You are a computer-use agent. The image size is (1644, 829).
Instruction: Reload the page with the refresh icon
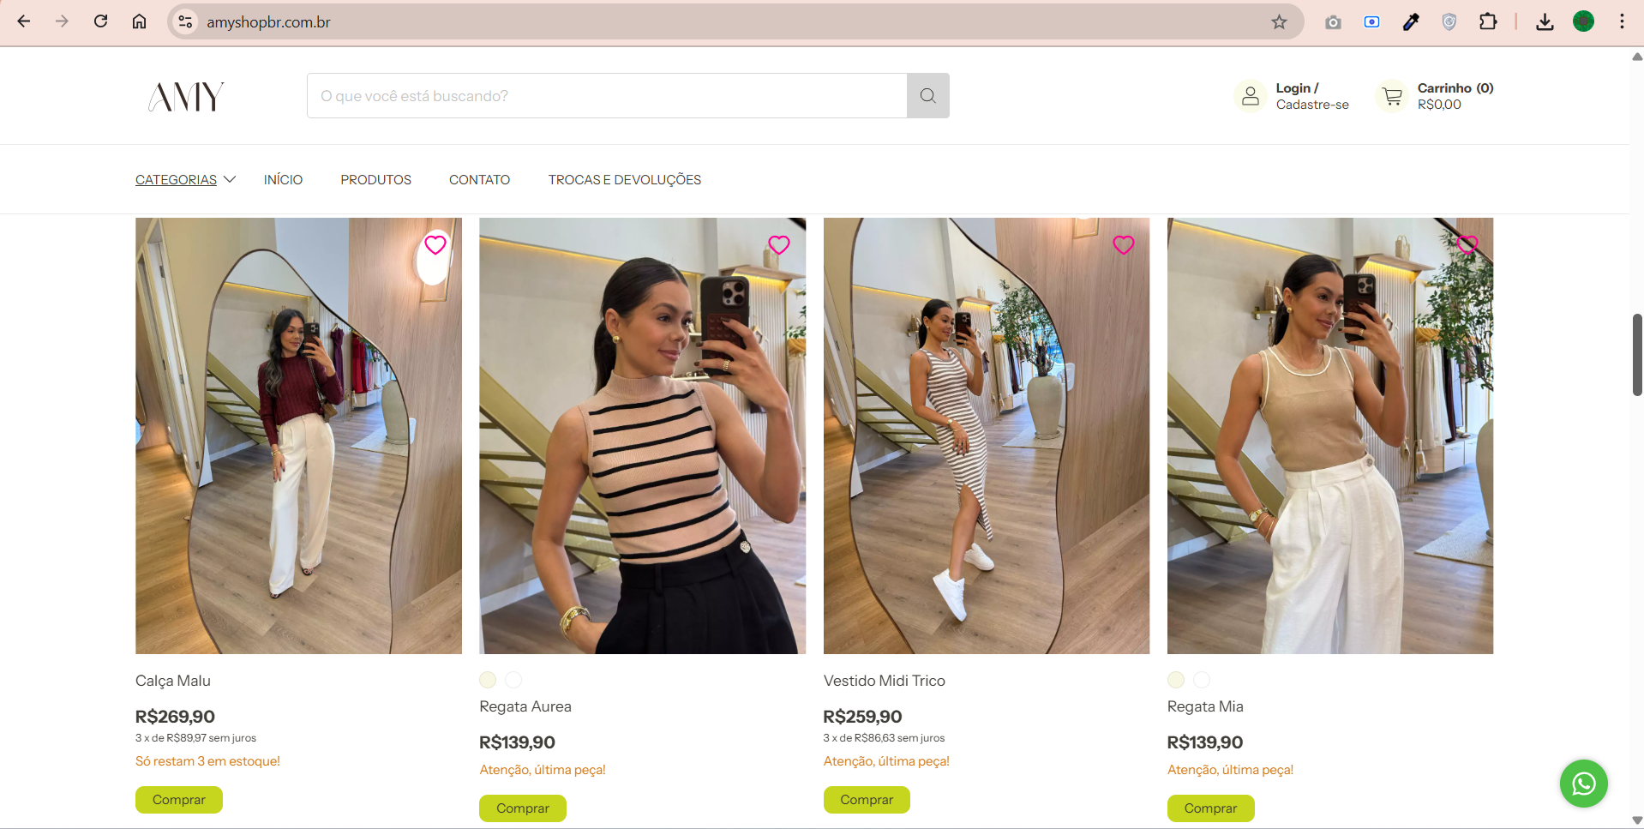click(100, 21)
